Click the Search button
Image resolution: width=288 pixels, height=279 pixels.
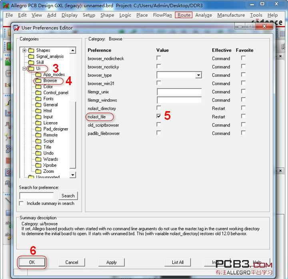(68, 196)
